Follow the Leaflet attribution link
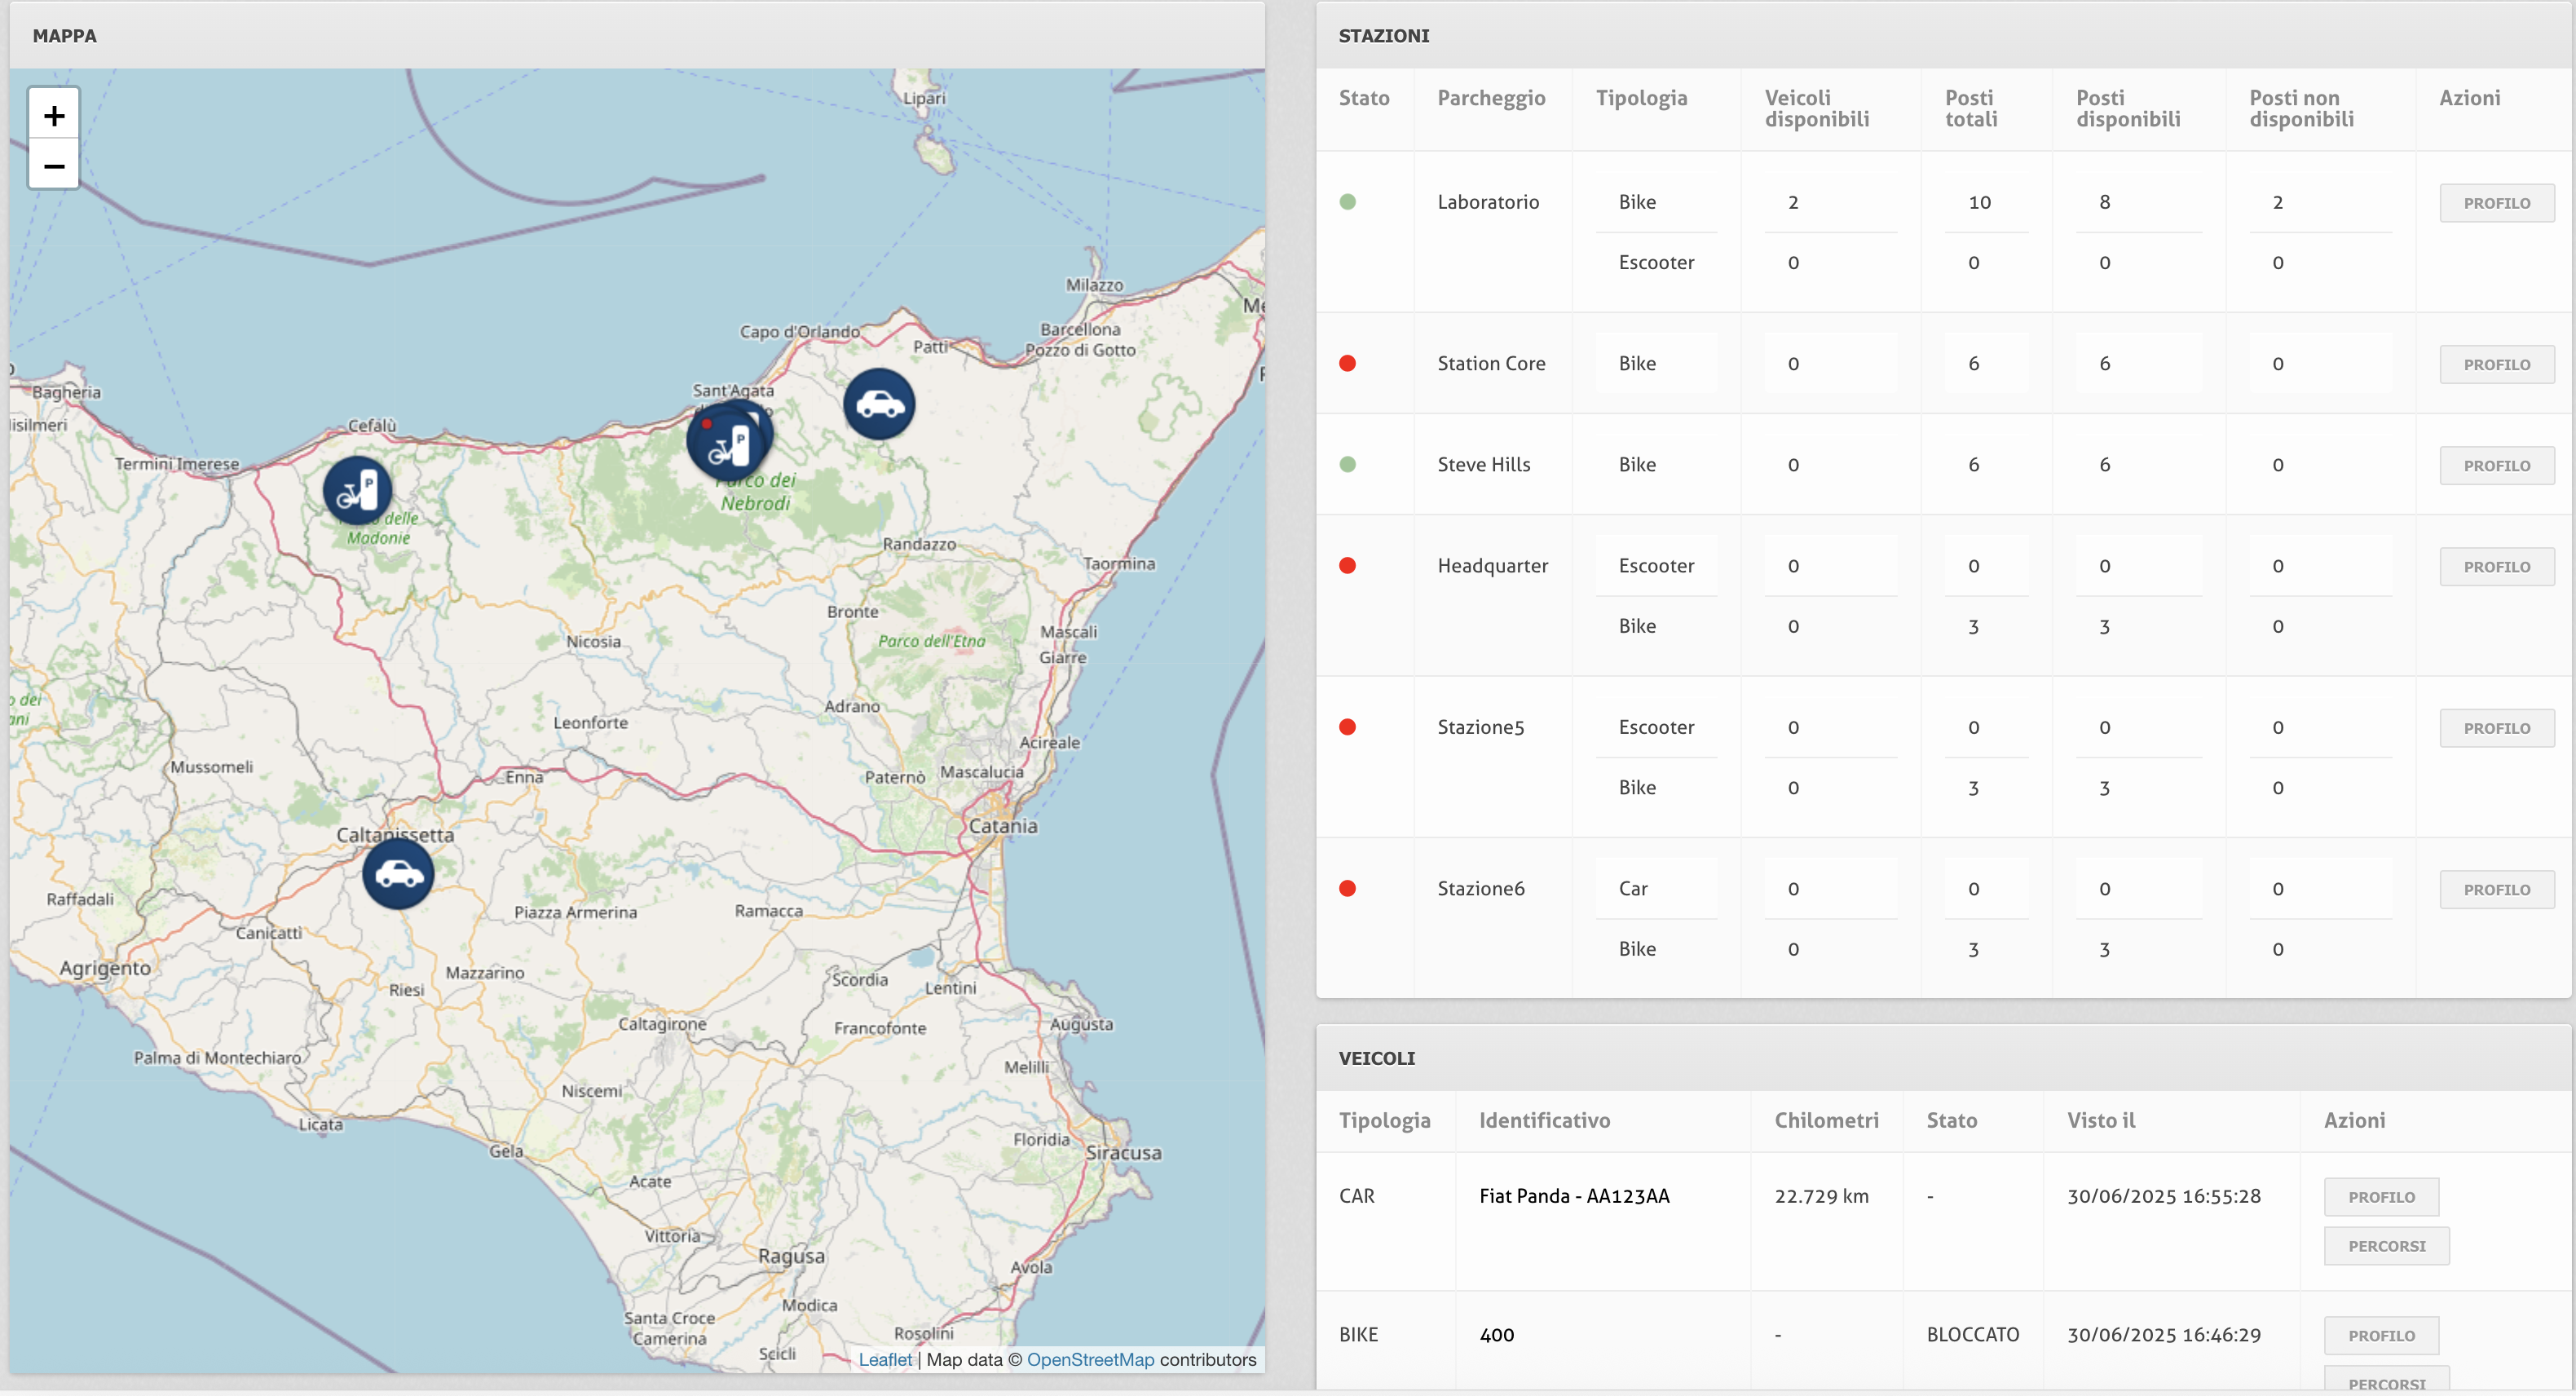Screen dimensions: 2576x1396 [x=885, y=1359]
